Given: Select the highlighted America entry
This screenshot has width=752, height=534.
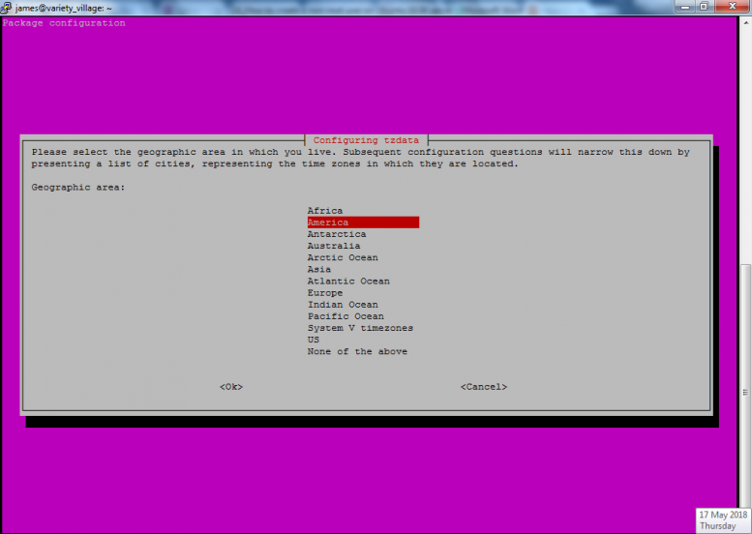Looking at the screenshot, I should [363, 222].
